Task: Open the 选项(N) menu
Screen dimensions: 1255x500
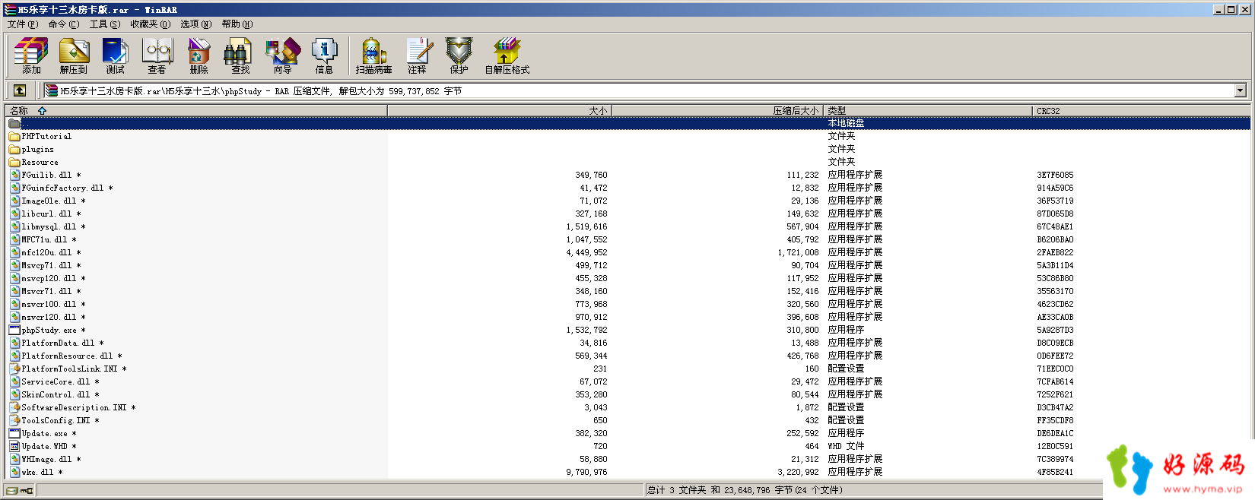Action: tap(196, 24)
